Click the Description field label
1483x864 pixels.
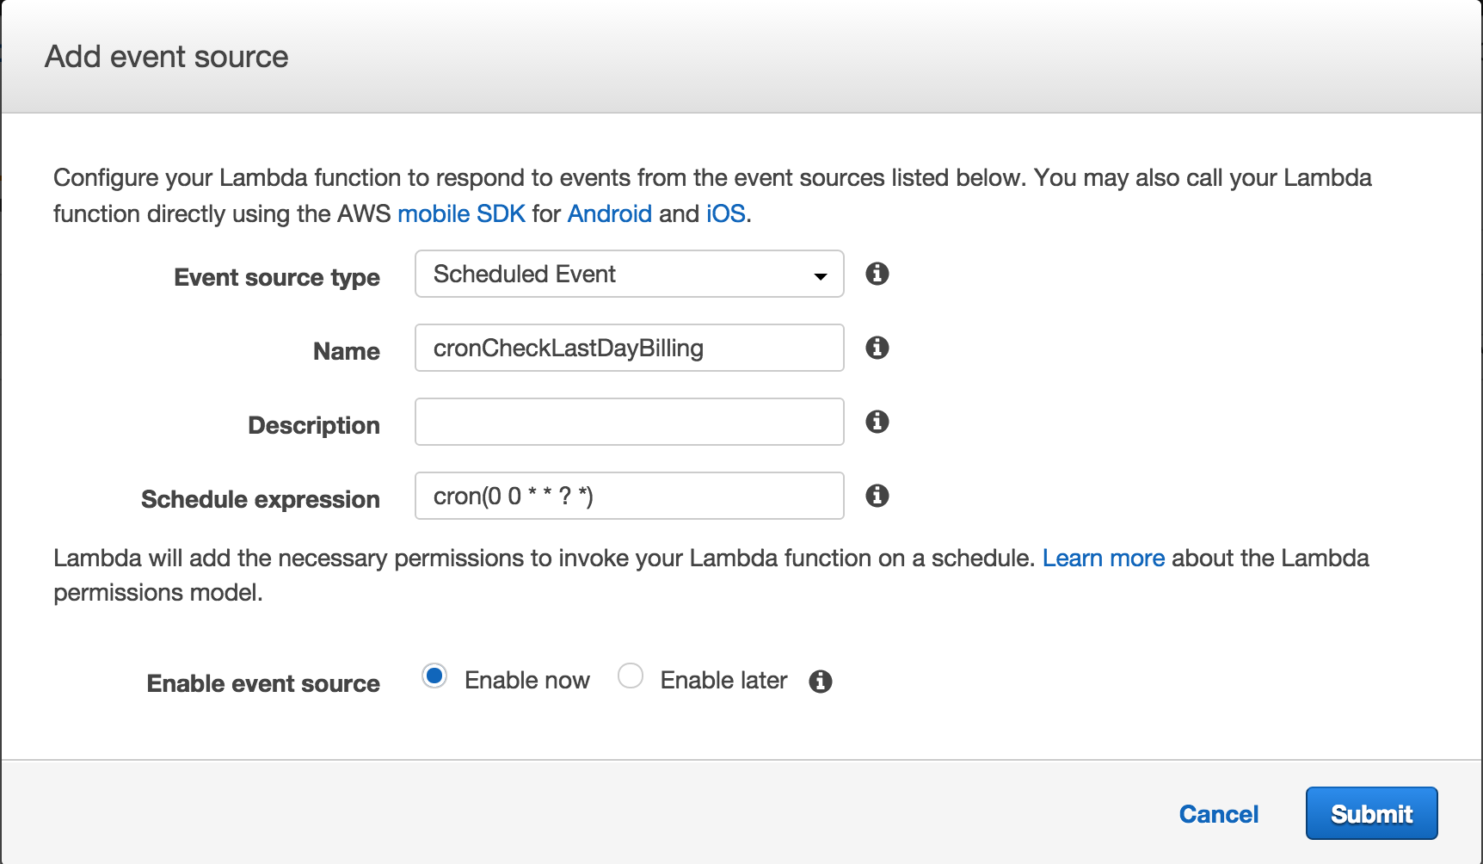point(314,425)
